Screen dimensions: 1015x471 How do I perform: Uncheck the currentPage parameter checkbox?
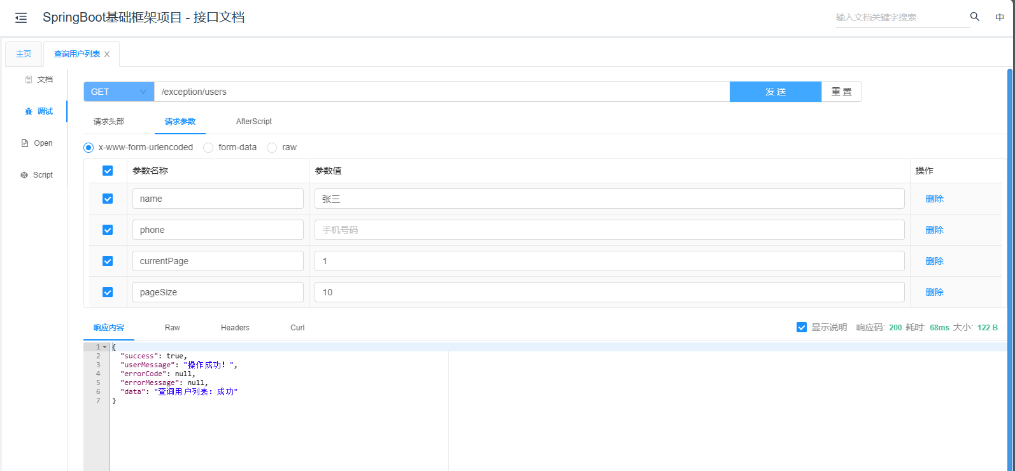[x=108, y=261]
